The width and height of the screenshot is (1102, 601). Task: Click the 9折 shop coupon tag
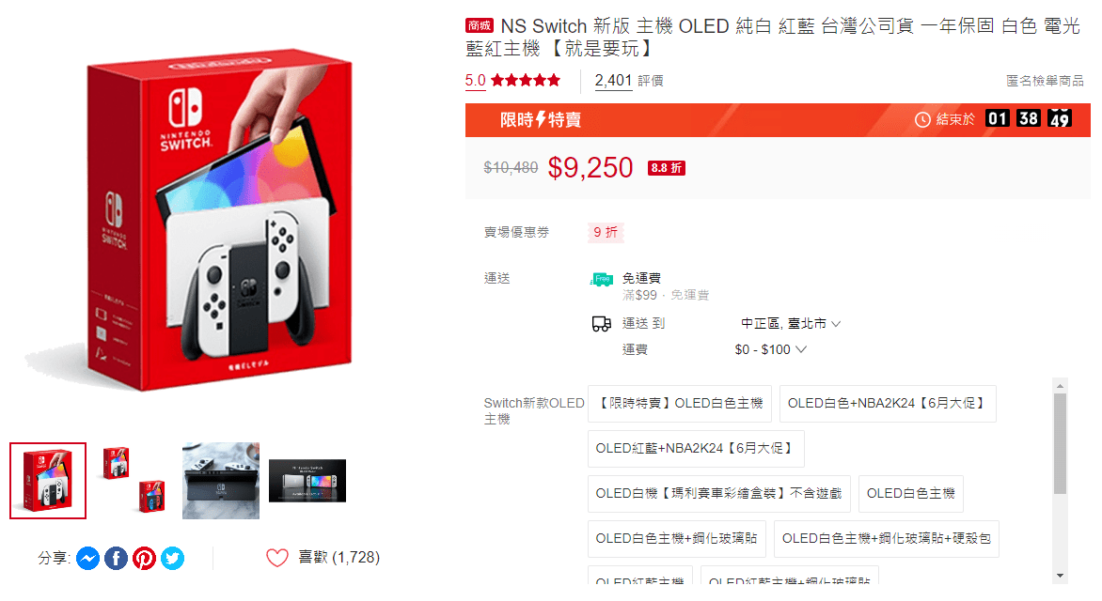[606, 232]
